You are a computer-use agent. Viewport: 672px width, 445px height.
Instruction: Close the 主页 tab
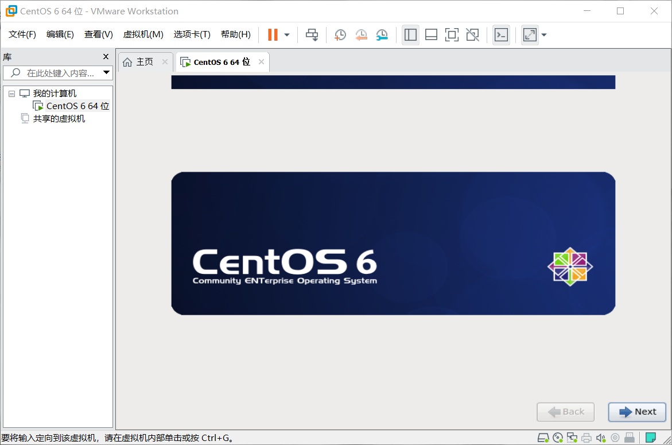point(165,62)
